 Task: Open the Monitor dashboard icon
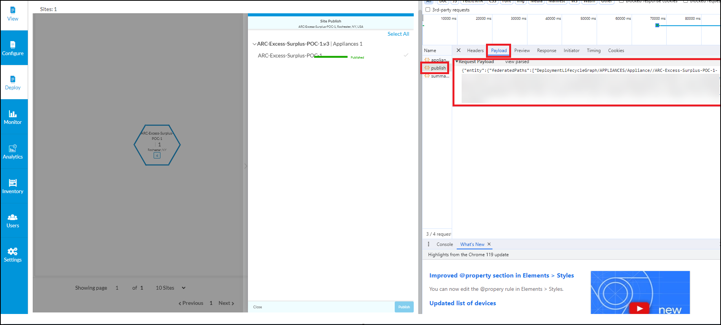coord(13,117)
